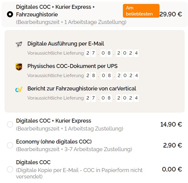Click the paper plane email delivery icon
Image resolution: width=188 pixels, height=183 pixels.
19,44
